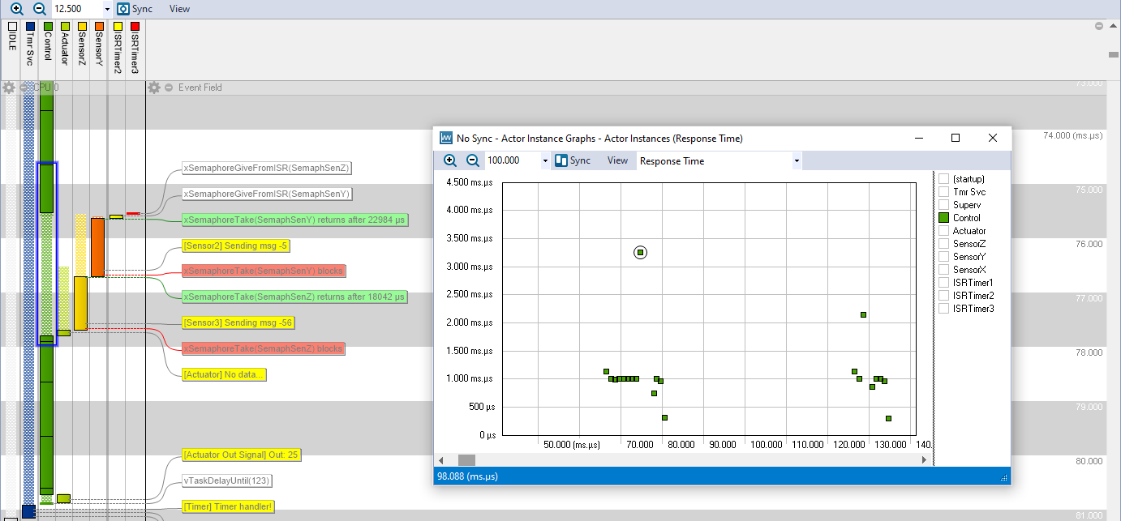The height and width of the screenshot is (521, 1121).
Task: Uncheck the Control actor in the legend
Action: pyautogui.click(x=944, y=218)
